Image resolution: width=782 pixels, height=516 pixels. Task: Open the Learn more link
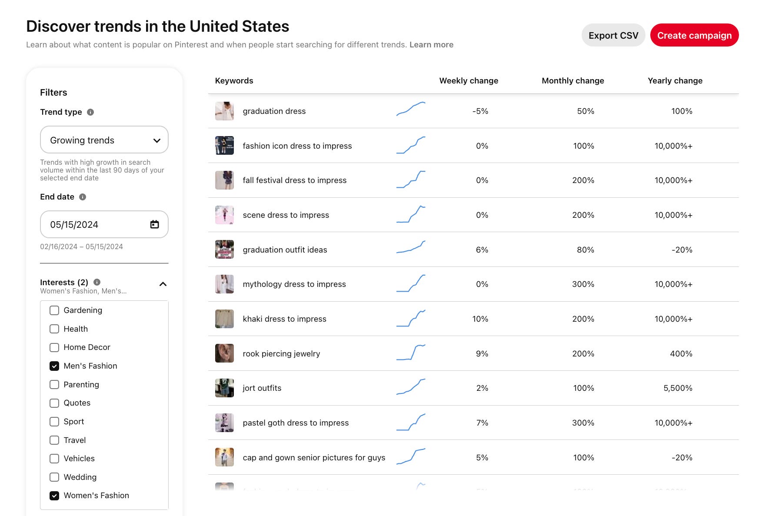[431, 45]
